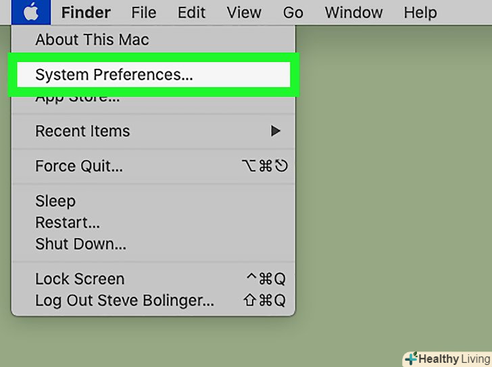The width and height of the screenshot is (492, 367).
Task: Open the Edit menu in menu bar
Action: 192,12
